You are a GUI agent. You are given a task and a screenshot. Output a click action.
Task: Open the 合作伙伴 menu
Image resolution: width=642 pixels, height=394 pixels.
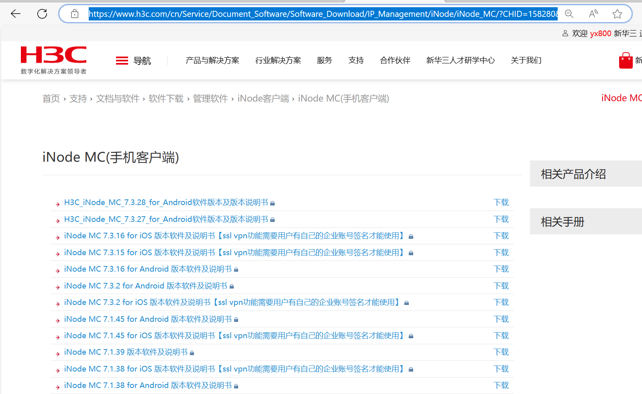[x=395, y=60]
